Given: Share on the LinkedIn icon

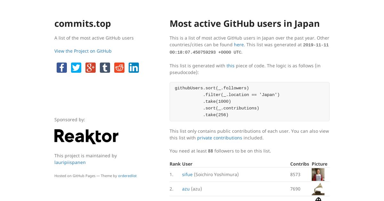Looking at the screenshot, I should click(x=134, y=68).
